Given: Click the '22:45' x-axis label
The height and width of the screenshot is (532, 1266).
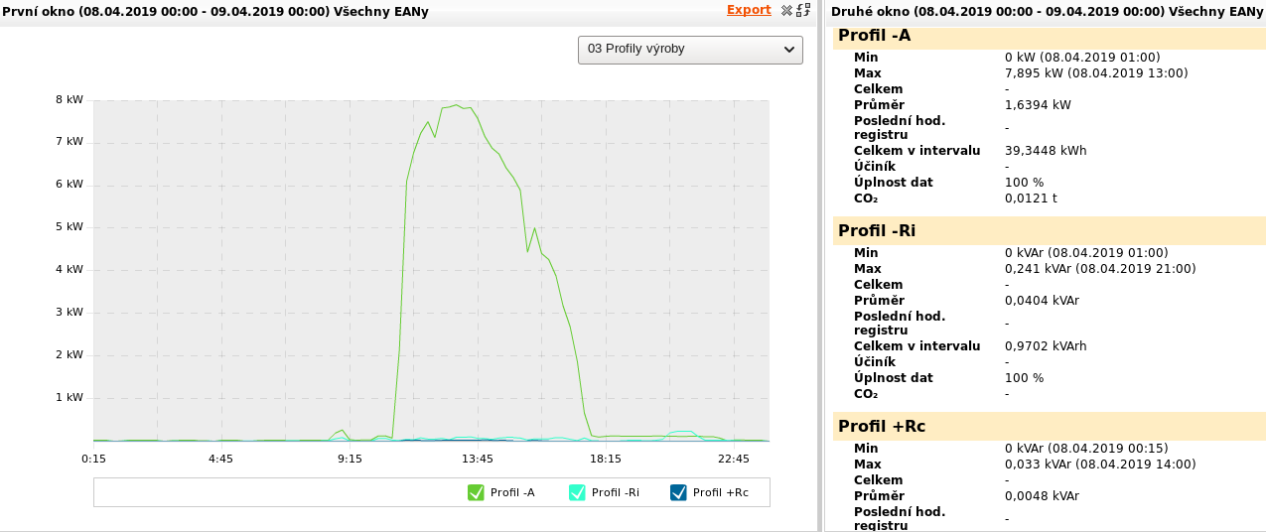Looking at the screenshot, I should click(x=733, y=459).
